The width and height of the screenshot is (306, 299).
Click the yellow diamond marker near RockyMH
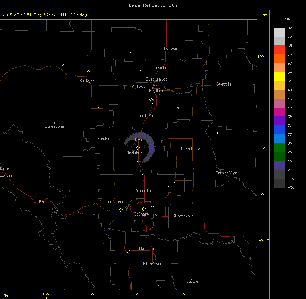[89, 72]
